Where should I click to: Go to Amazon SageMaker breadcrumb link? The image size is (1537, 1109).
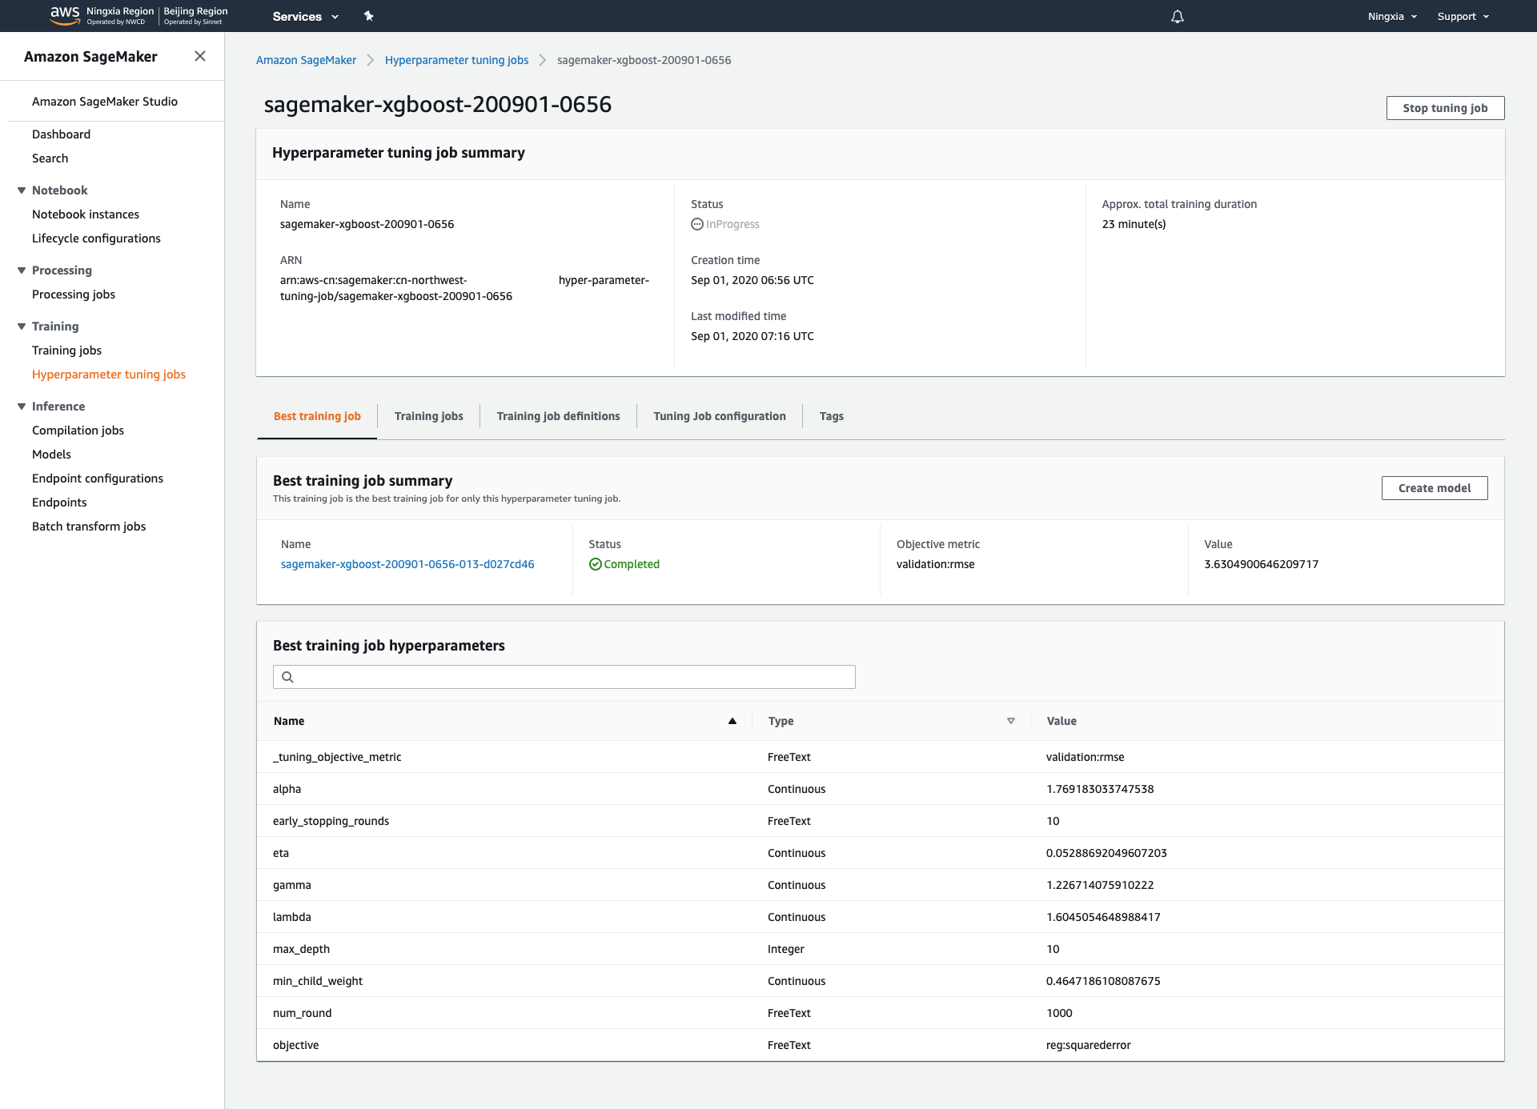(x=306, y=60)
